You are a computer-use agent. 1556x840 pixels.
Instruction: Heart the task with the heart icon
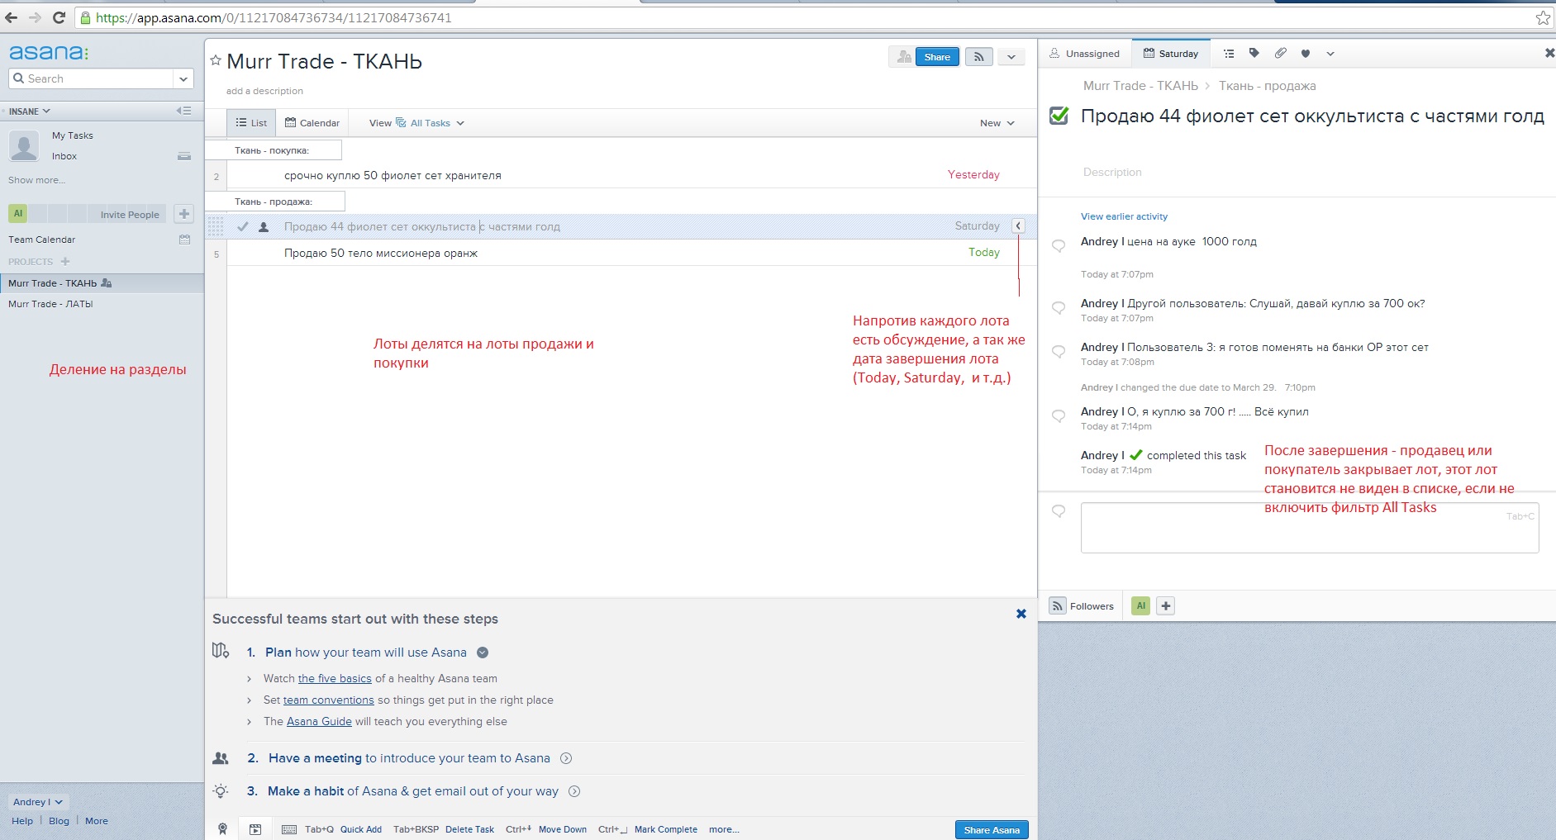[1306, 54]
